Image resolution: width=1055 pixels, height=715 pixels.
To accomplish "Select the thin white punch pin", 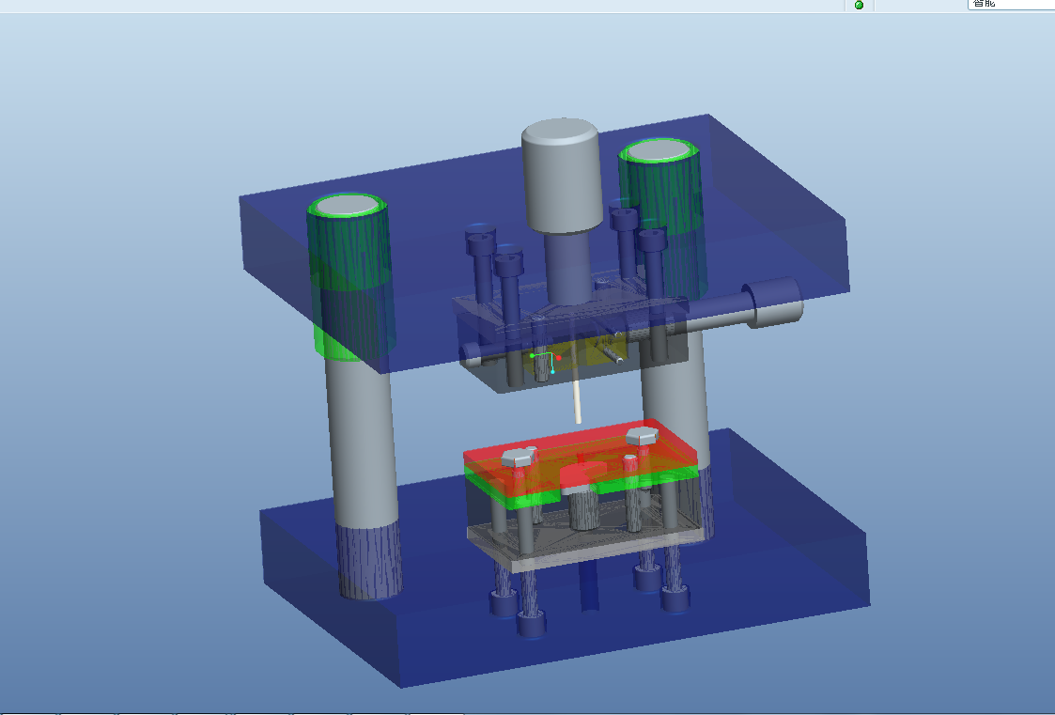I will (577, 401).
